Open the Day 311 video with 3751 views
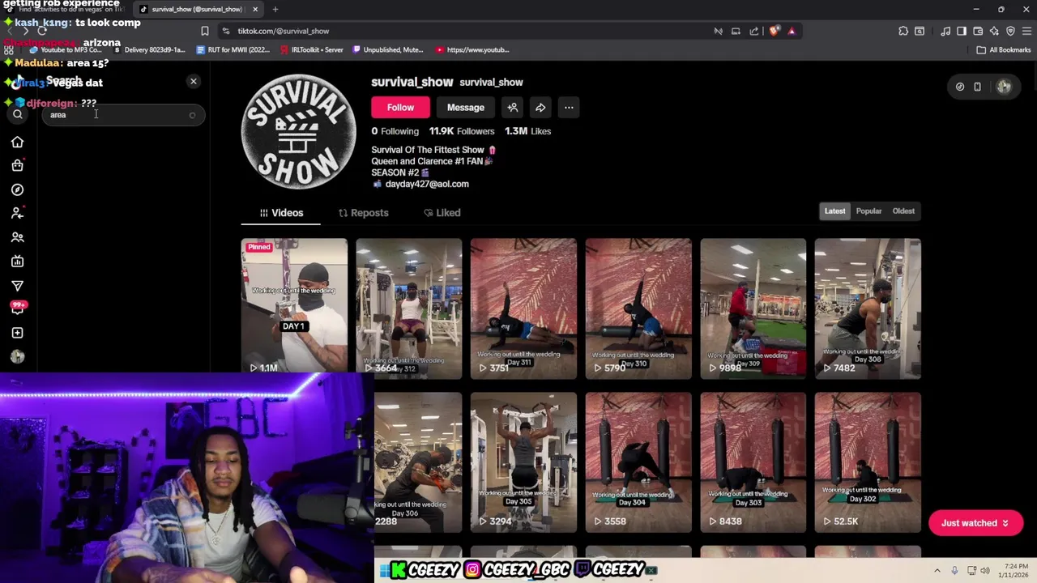The height and width of the screenshot is (583, 1037). 523,309
